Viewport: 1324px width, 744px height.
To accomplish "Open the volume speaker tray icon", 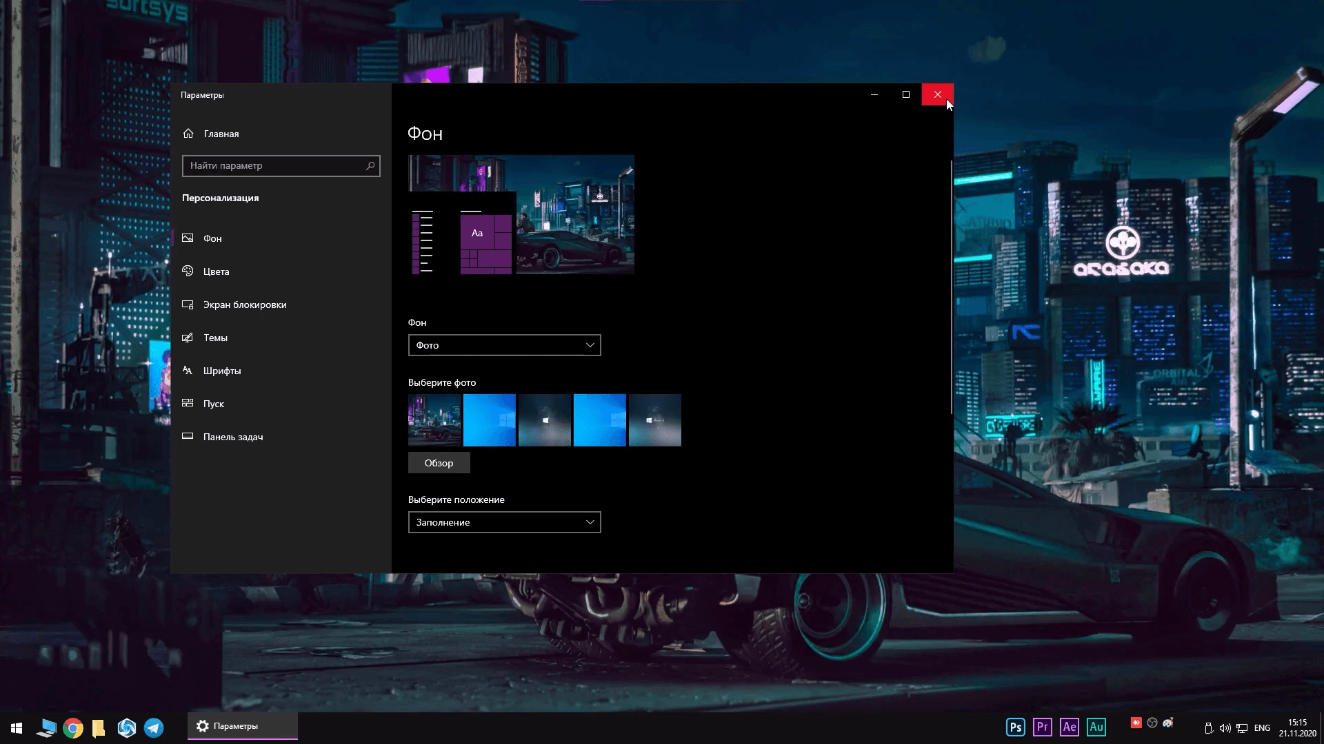I will [x=1225, y=728].
